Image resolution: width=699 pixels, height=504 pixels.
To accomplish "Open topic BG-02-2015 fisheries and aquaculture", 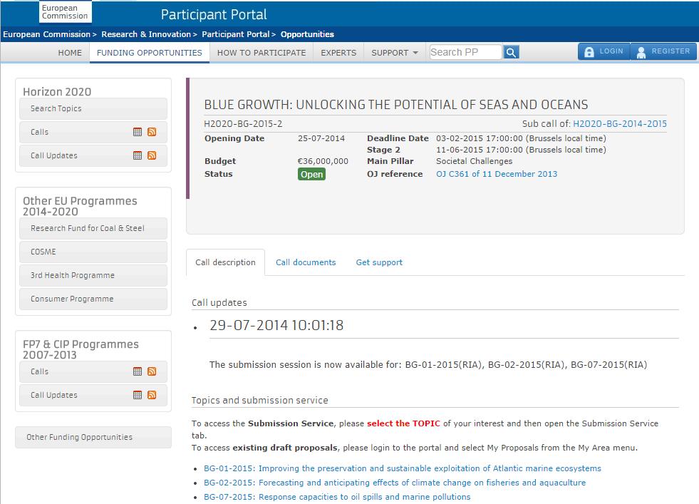I will click(x=395, y=483).
